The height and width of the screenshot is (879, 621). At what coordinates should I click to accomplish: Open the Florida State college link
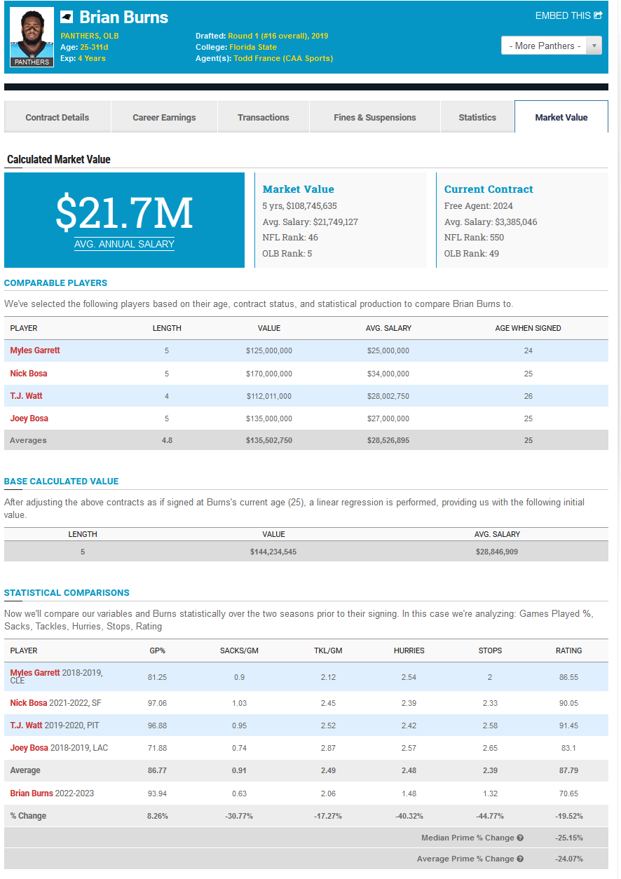(x=253, y=47)
